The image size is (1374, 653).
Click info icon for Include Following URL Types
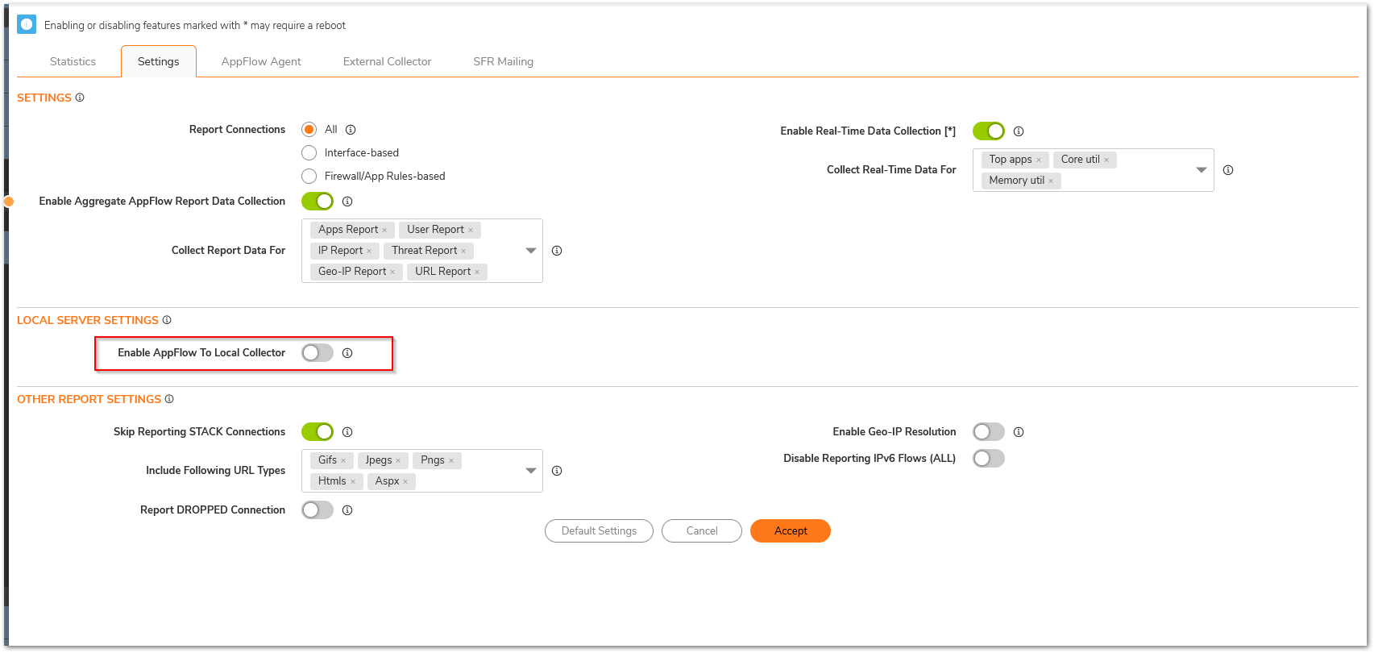click(x=557, y=471)
